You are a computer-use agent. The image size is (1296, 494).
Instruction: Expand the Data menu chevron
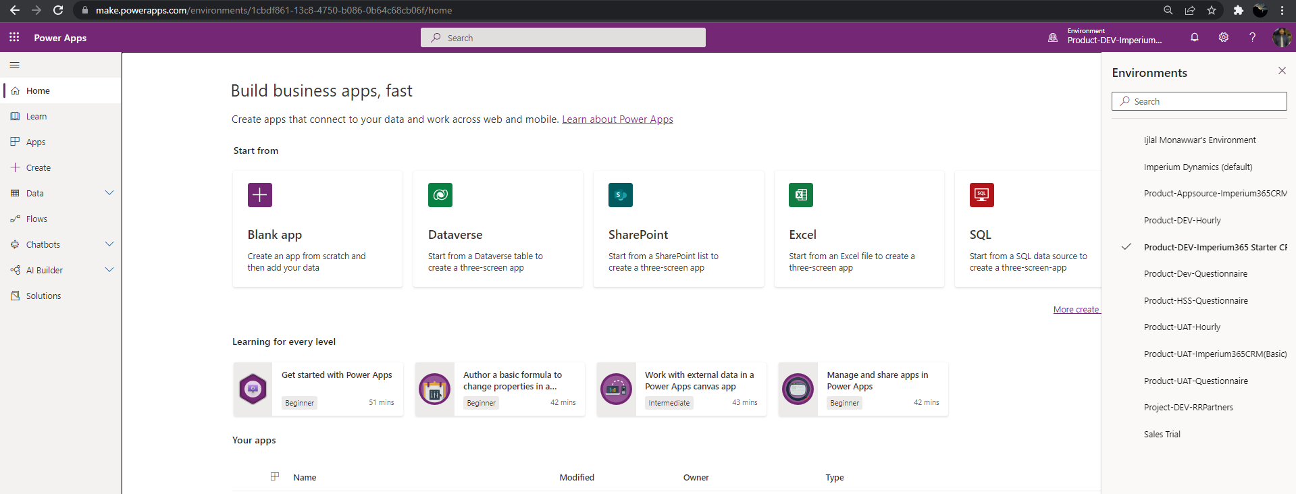coord(109,193)
